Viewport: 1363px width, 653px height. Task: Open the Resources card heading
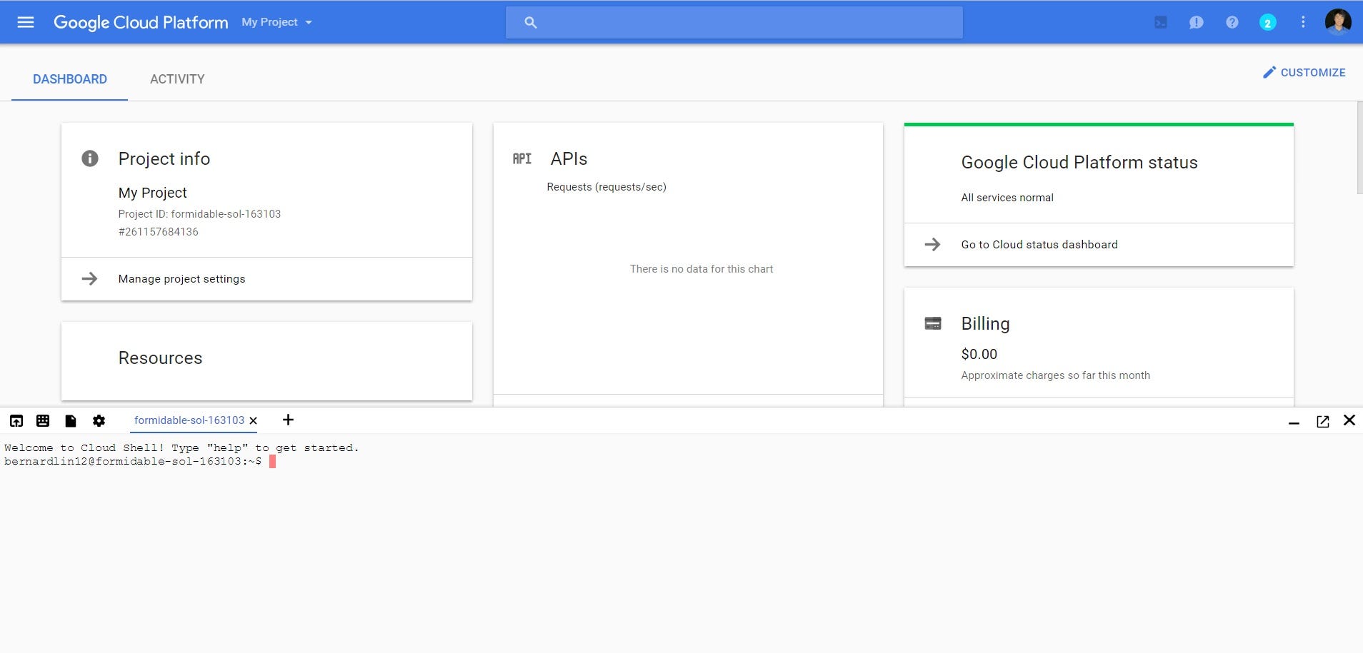(x=160, y=358)
